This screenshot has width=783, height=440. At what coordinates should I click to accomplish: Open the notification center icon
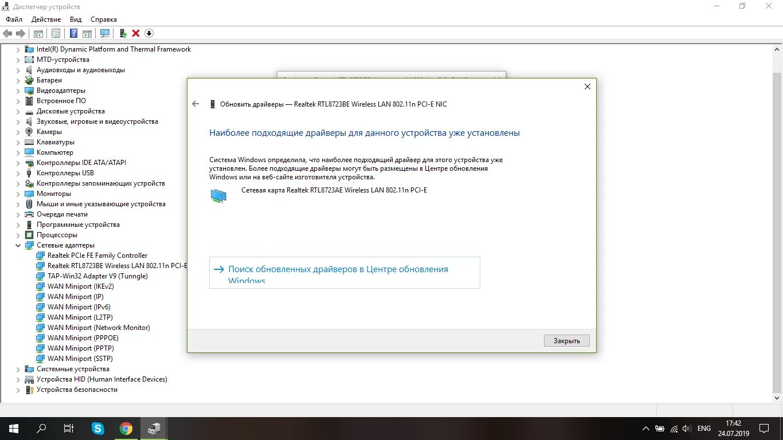pos(764,429)
